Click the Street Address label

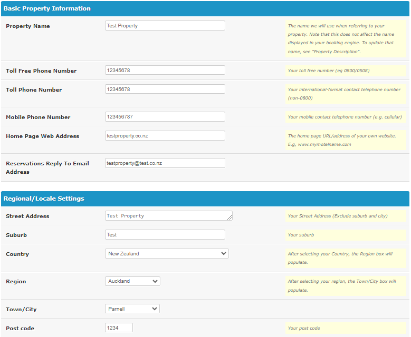coord(27,216)
